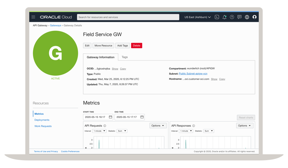Viewport: 288px width, 168px height.
Task: Select Work Requests in Resources list
Action: (x=43, y=126)
